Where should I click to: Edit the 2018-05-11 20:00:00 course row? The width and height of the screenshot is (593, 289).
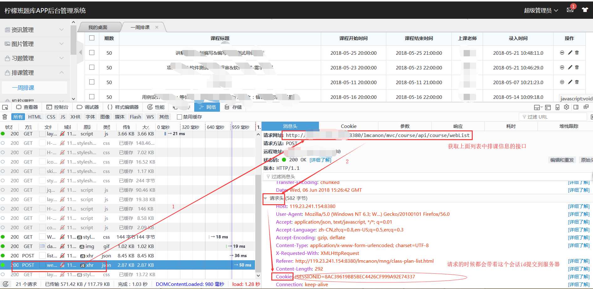(570, 82)
